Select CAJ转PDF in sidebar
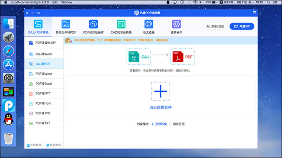 (44, 64)
